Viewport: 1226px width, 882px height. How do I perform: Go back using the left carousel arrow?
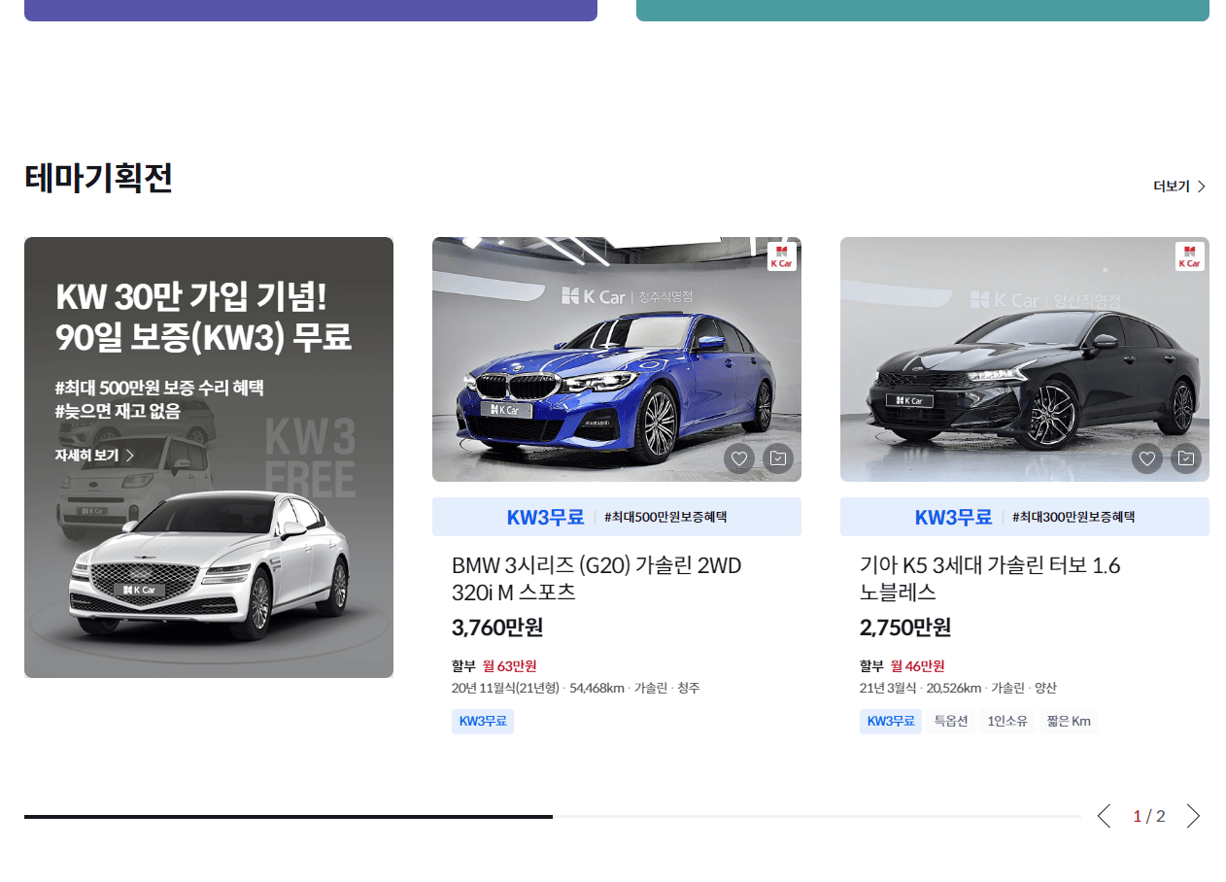click(x=1103, y=816)
